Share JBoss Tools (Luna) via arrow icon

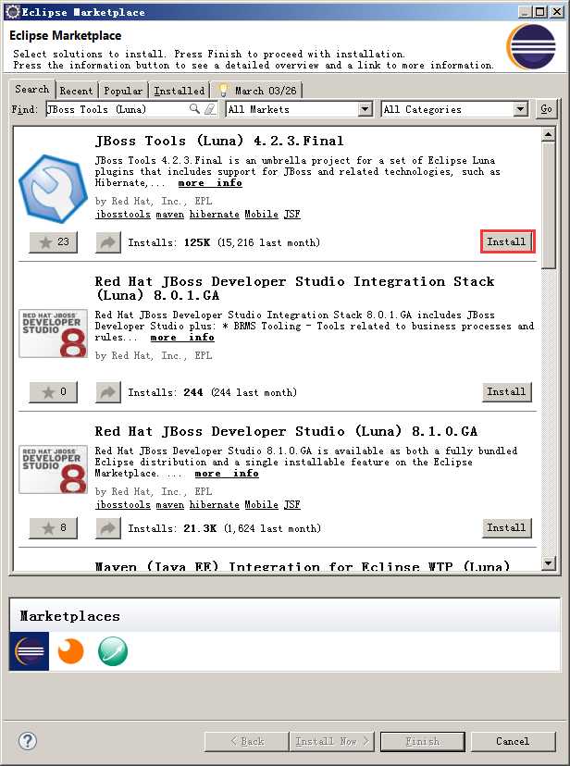(x=108, y=242)
